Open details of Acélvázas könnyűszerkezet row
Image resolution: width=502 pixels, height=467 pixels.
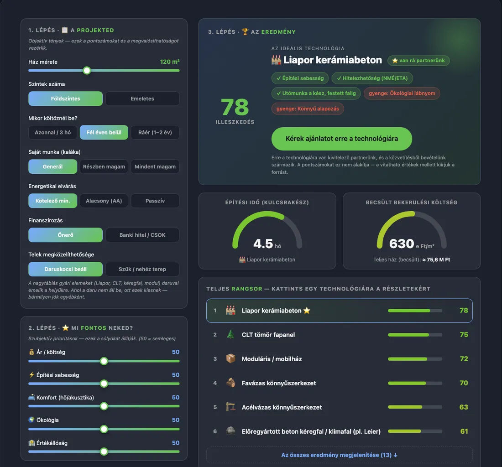click(340, 407)
